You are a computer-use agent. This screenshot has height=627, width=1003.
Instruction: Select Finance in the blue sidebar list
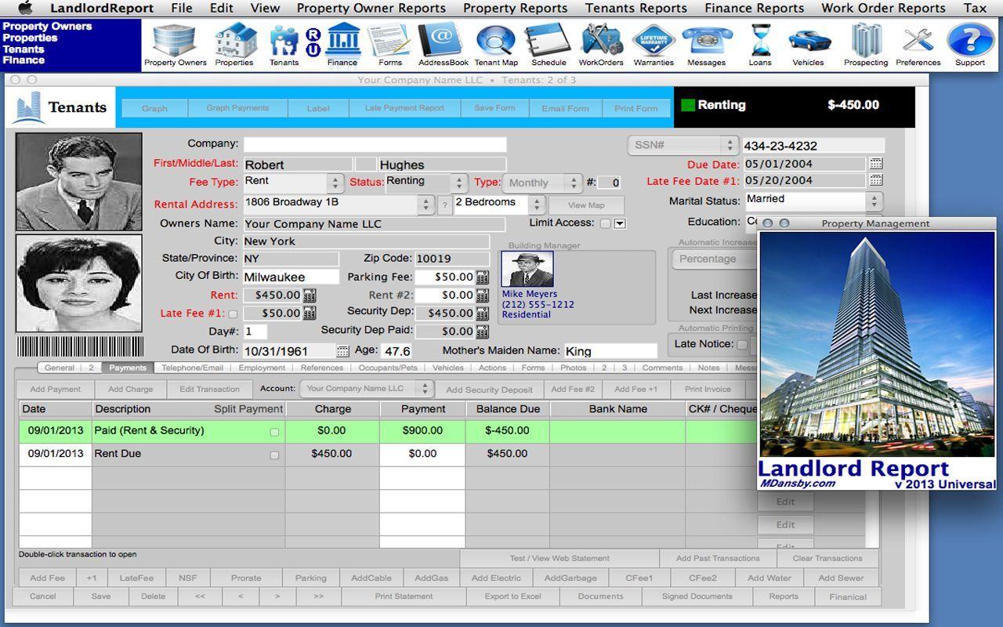coord(24,60)
